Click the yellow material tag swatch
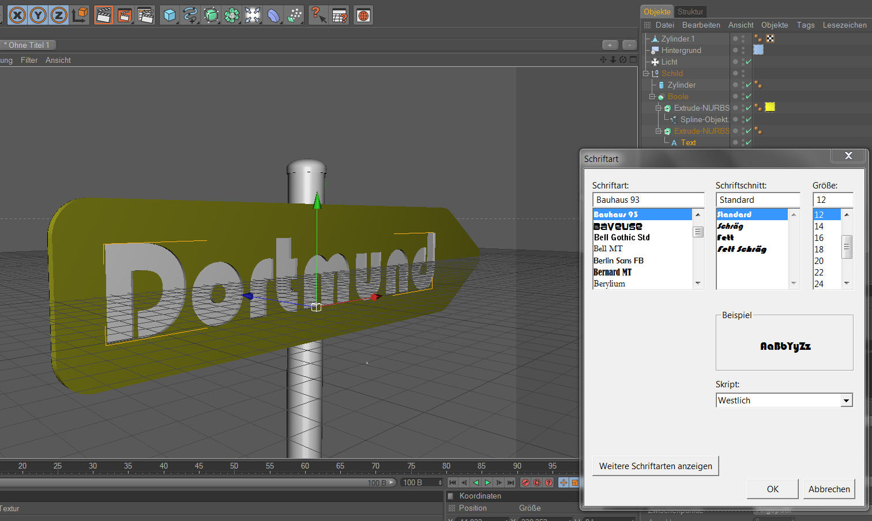Screen dimensions: 872x521 pos(770,107)
